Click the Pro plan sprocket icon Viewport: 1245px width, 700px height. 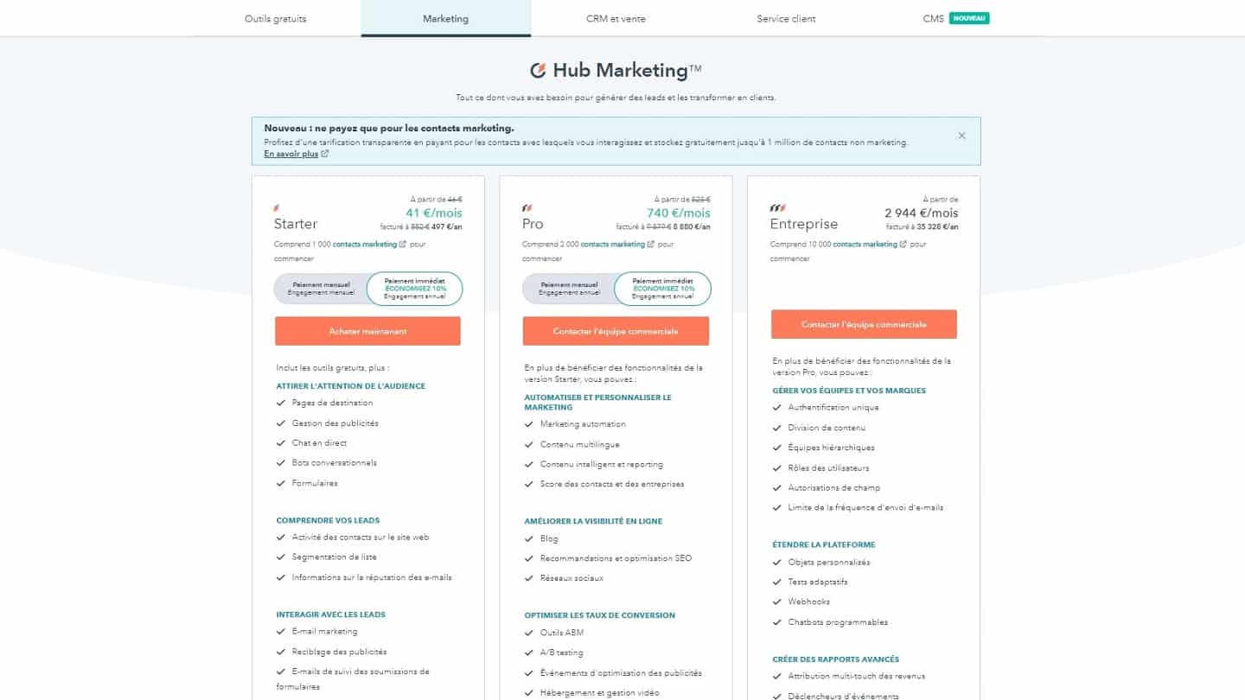point(527,207)
